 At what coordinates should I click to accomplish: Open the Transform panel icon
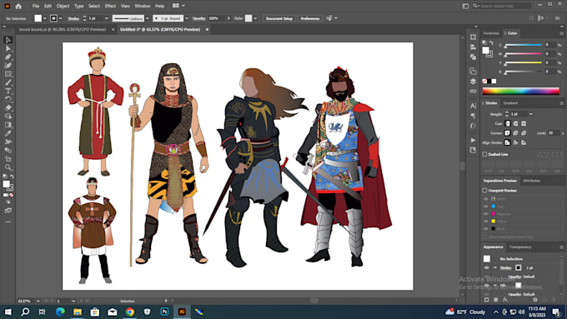coord(473,37)
